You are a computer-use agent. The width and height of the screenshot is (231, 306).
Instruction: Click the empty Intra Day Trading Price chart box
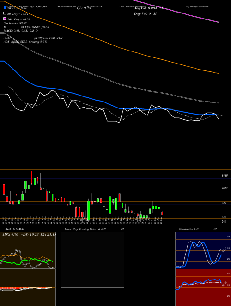pyautogui.click(x=92, y=260)
